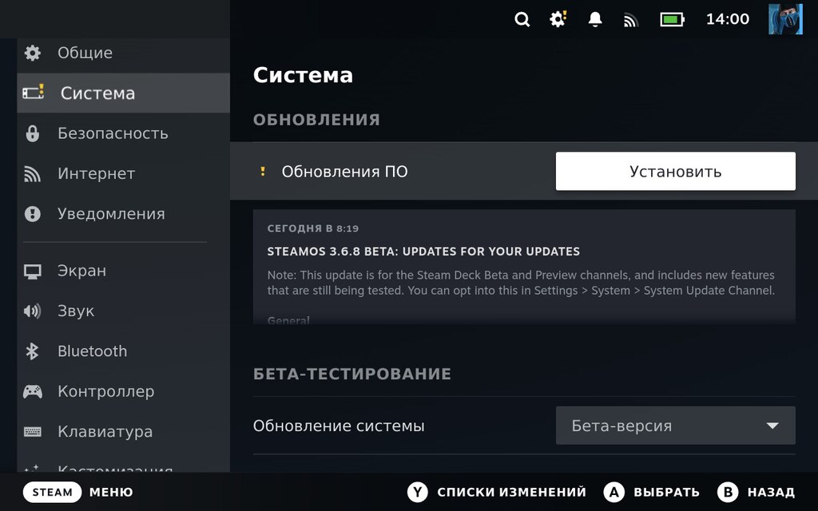Check Wi-Fi signal status icon
The height and width of the screenshot is (511, 818).
click(x=631, y=20)
